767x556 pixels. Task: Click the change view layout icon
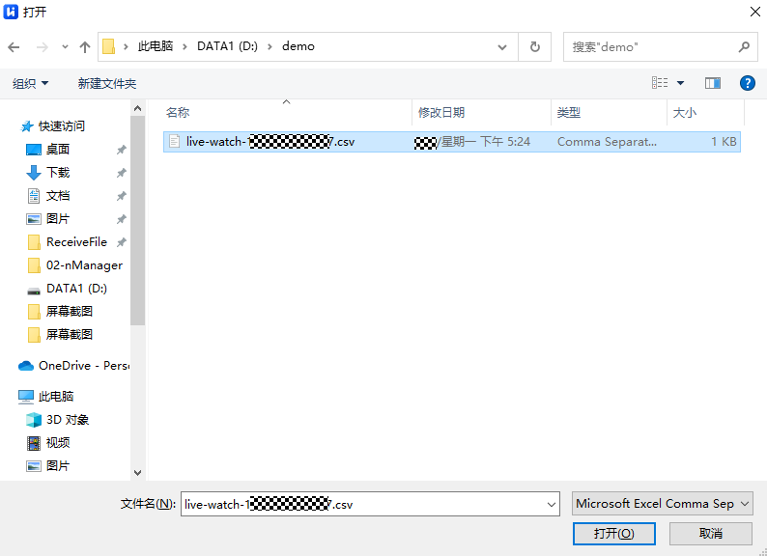coord(660,84)
